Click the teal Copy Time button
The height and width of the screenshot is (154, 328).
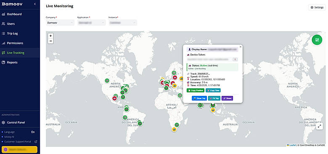213,90
